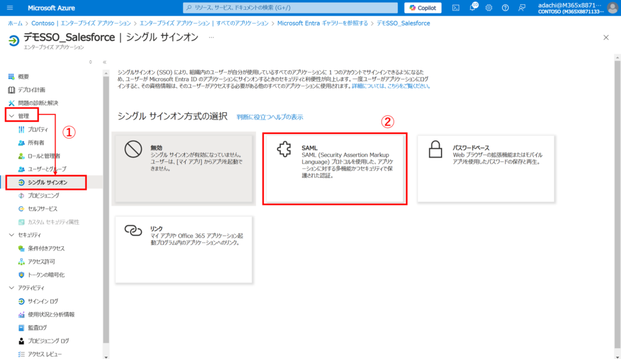Click the プロパティ icon in the sidebar
This screenshot has width=621, height=359.
click(21, 130)
